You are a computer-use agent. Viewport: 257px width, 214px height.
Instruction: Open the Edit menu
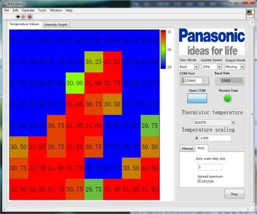(16, 10)
